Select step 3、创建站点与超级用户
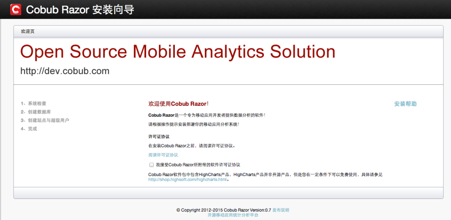451x220 pixels. click(x=45, y=120)
